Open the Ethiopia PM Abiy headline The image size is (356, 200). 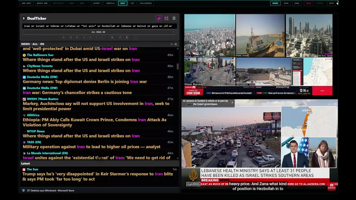tap(95, 122)
